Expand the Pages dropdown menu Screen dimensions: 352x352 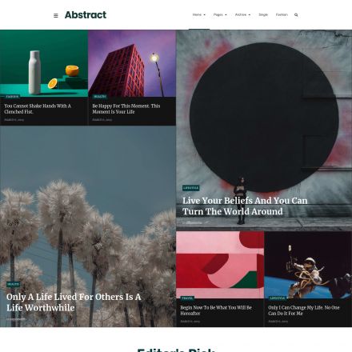(220, 14)
